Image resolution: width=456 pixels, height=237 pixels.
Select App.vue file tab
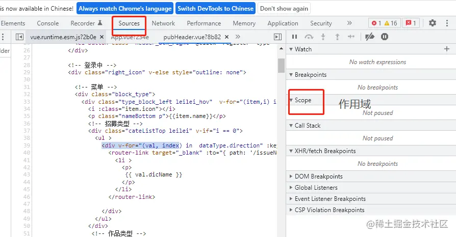pos(130,37)
